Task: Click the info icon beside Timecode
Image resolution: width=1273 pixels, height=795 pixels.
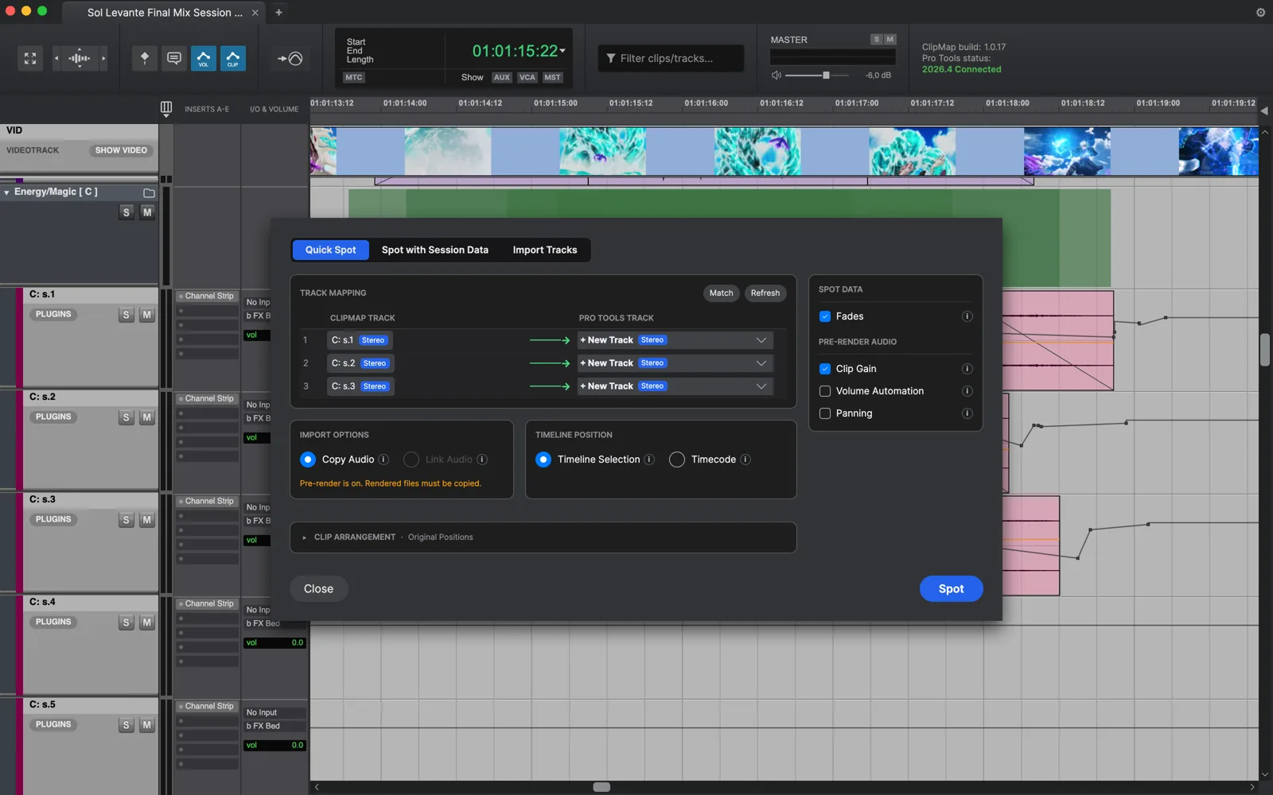Action: (x=746, y=460)
